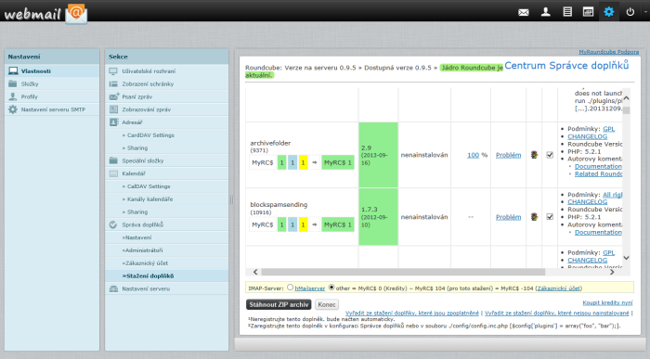Open the Uživatelské rozhraní section
650x359 pixels.
(166, 71)
